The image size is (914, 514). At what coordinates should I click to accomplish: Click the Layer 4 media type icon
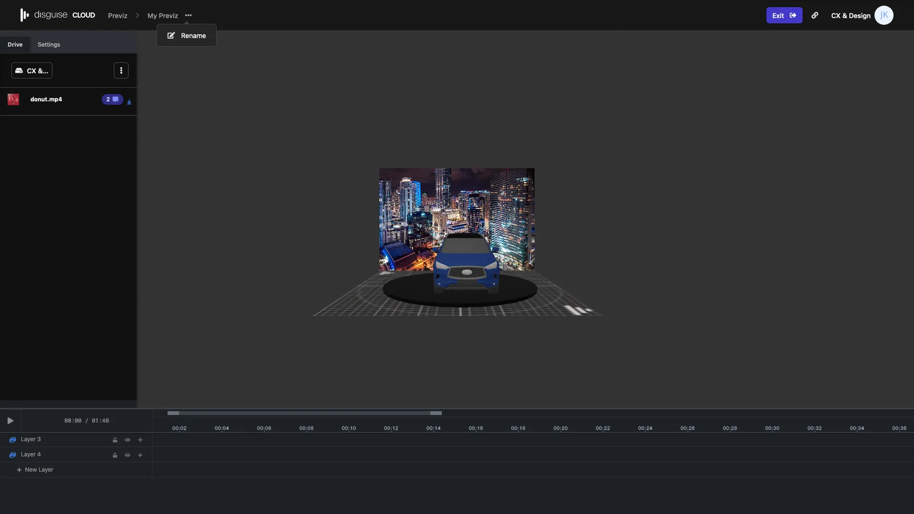(x=12, y=455)
